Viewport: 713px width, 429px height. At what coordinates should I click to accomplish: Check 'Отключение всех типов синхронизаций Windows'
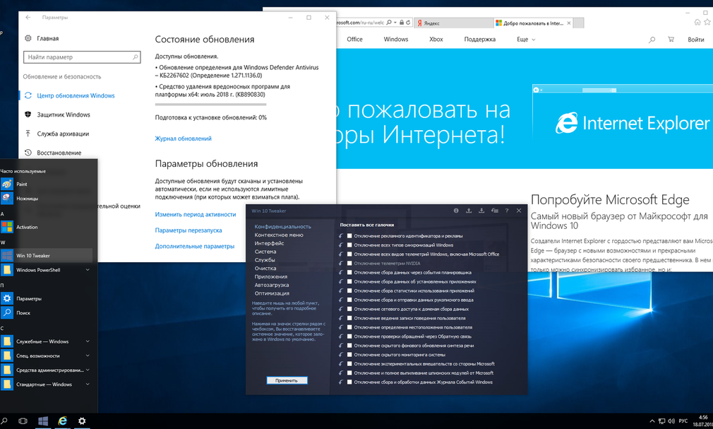[x=349, y=245]
